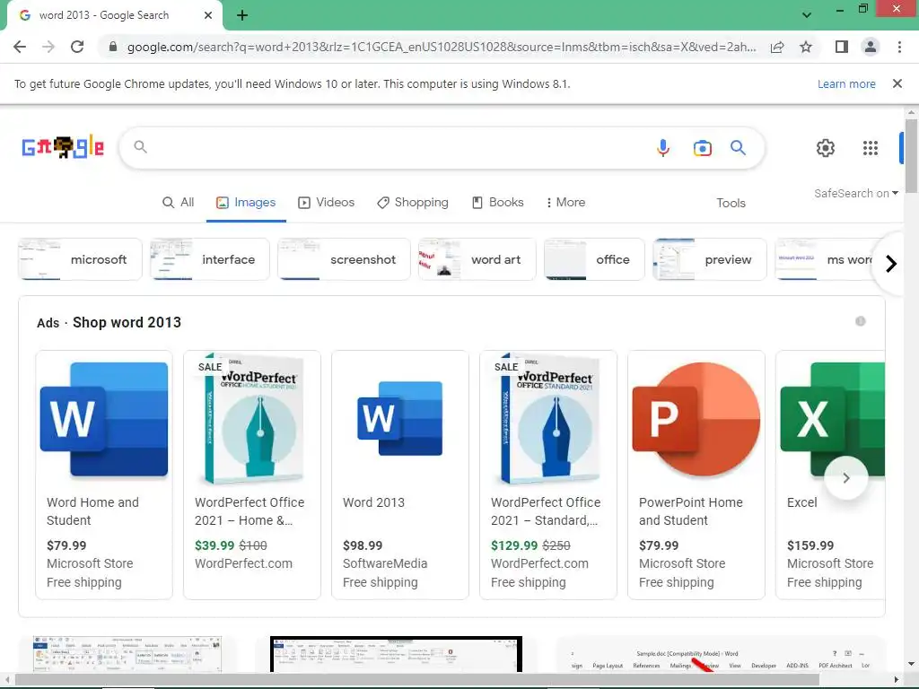
Task: Open Learn more about Chrome updates
Action: coord(846,83)
